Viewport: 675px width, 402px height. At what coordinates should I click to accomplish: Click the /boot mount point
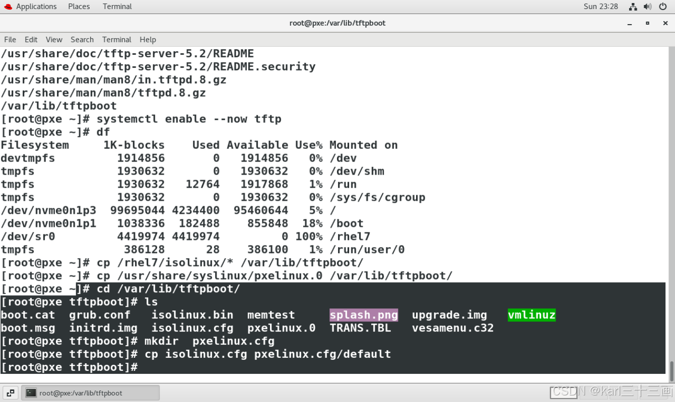pos(347,223)
